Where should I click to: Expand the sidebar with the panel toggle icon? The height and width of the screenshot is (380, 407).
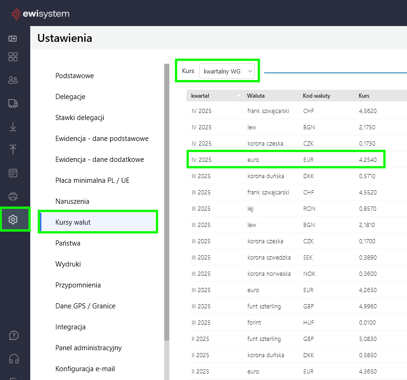coord(13,39)
